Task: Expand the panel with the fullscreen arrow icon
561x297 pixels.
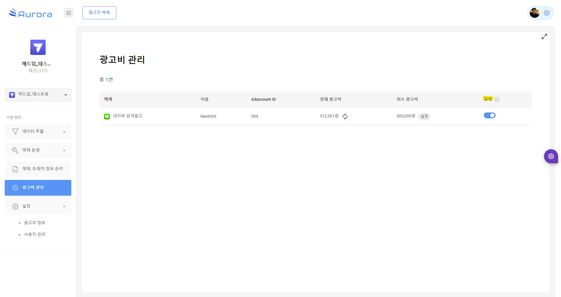Action: (x=544, y=37)
